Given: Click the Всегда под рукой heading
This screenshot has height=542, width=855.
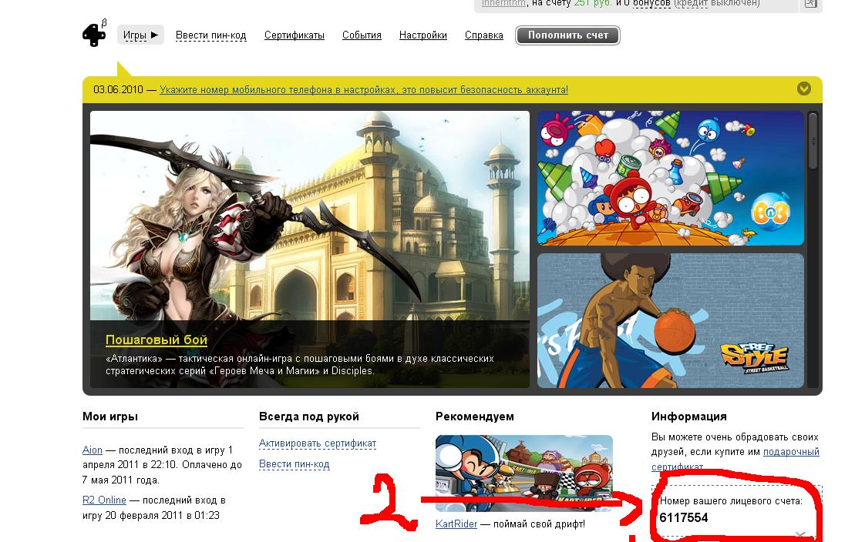Looking at the screenshot, I should tap(309, 417).
